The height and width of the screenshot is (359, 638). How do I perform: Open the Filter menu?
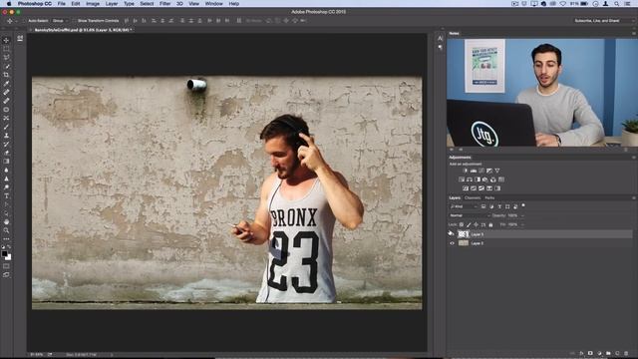(x=164, y=4)
